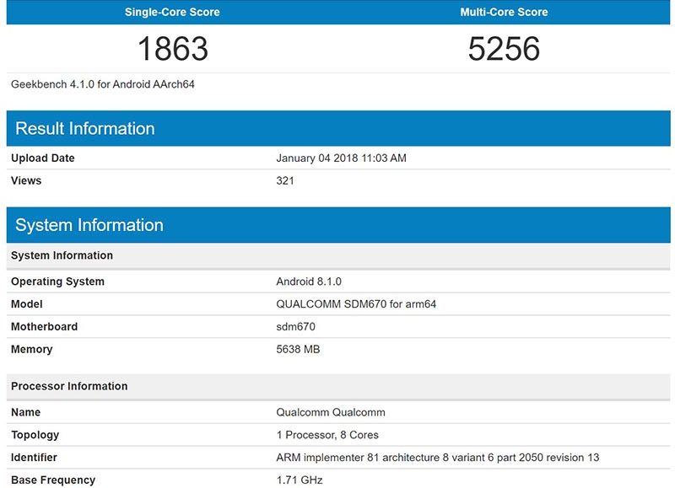Click the Model label
Viewport: 675px width, 488px height.
tap(26, 304)
